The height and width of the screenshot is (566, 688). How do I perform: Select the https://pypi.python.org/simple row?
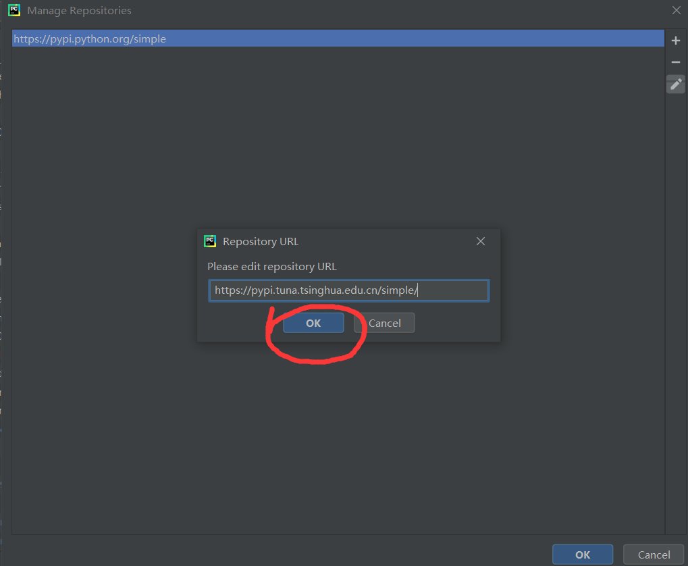[338, 38]
